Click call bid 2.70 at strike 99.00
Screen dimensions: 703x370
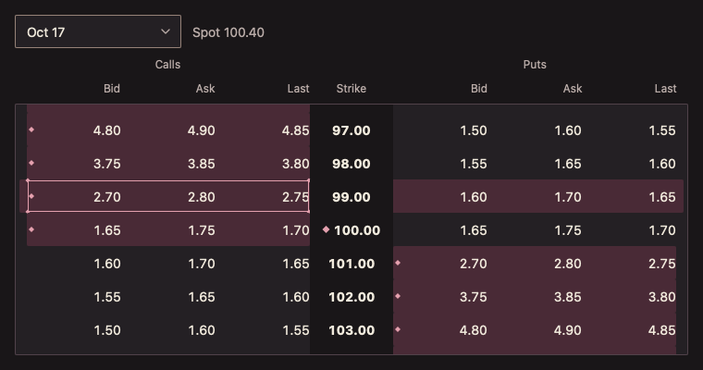(106, 197)
